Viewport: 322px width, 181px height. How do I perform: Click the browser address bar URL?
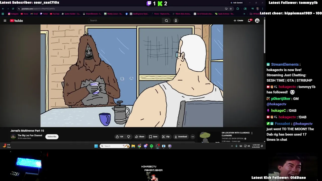point(38,9)
